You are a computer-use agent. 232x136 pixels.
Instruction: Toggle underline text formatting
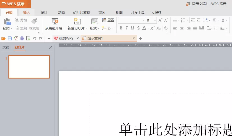(133, 28)
